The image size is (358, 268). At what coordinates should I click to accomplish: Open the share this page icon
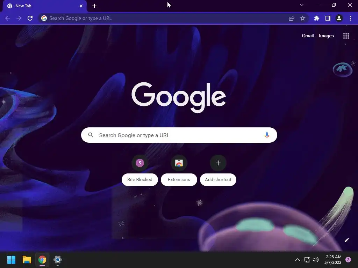coord(292,18)
